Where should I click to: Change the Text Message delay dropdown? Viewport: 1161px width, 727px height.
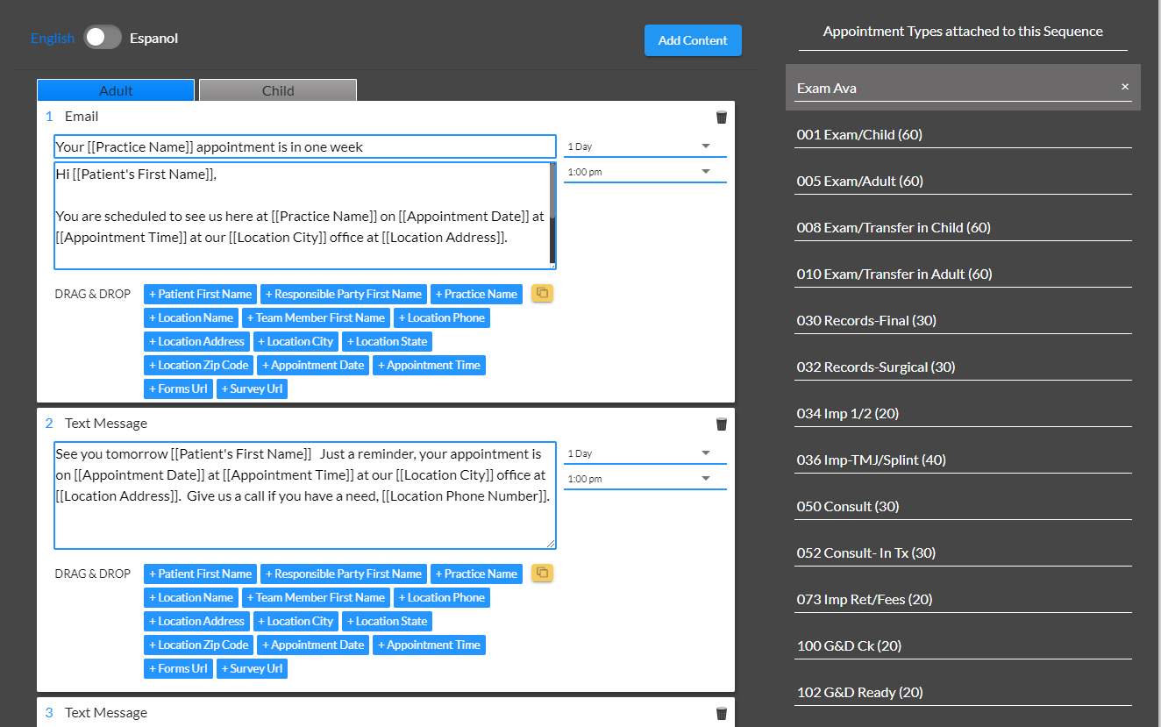[645, 453]
